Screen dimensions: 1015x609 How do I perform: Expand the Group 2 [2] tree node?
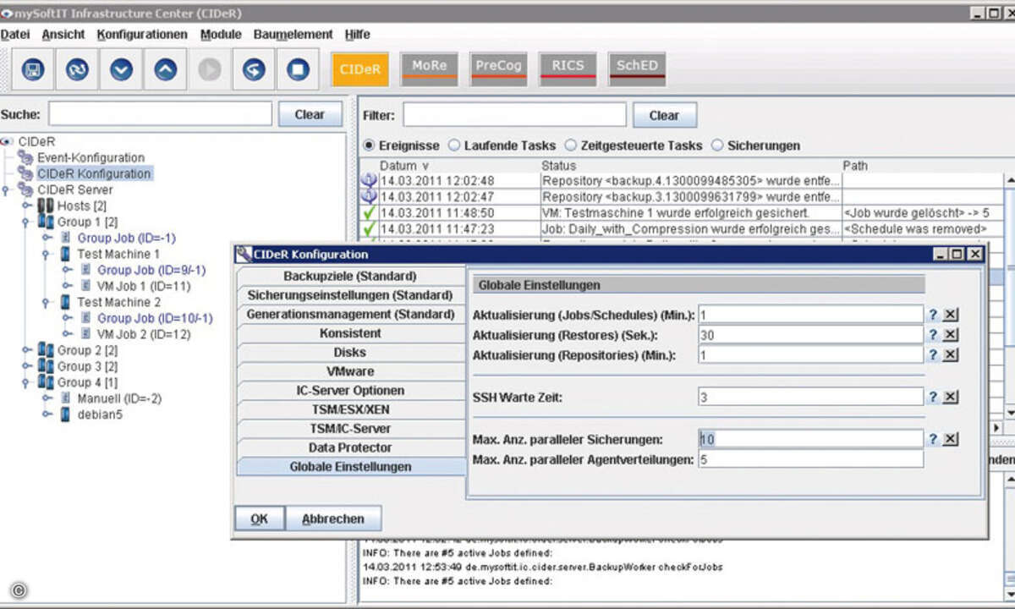(26, 350)
